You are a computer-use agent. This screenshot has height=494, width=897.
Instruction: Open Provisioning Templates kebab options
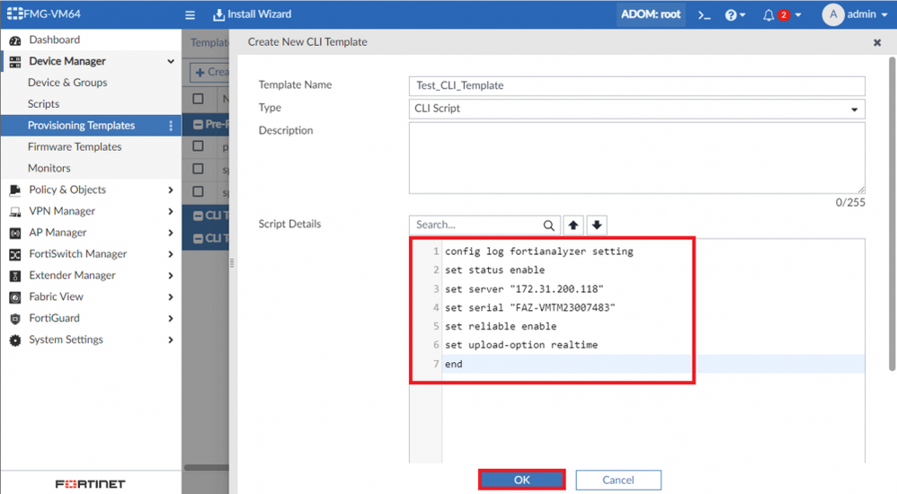click(x=171, y=125)
